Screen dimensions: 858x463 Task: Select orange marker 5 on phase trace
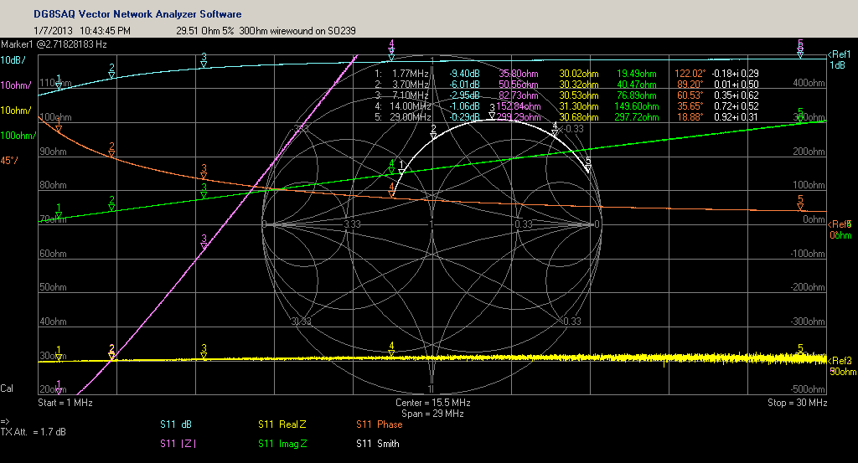800,203
